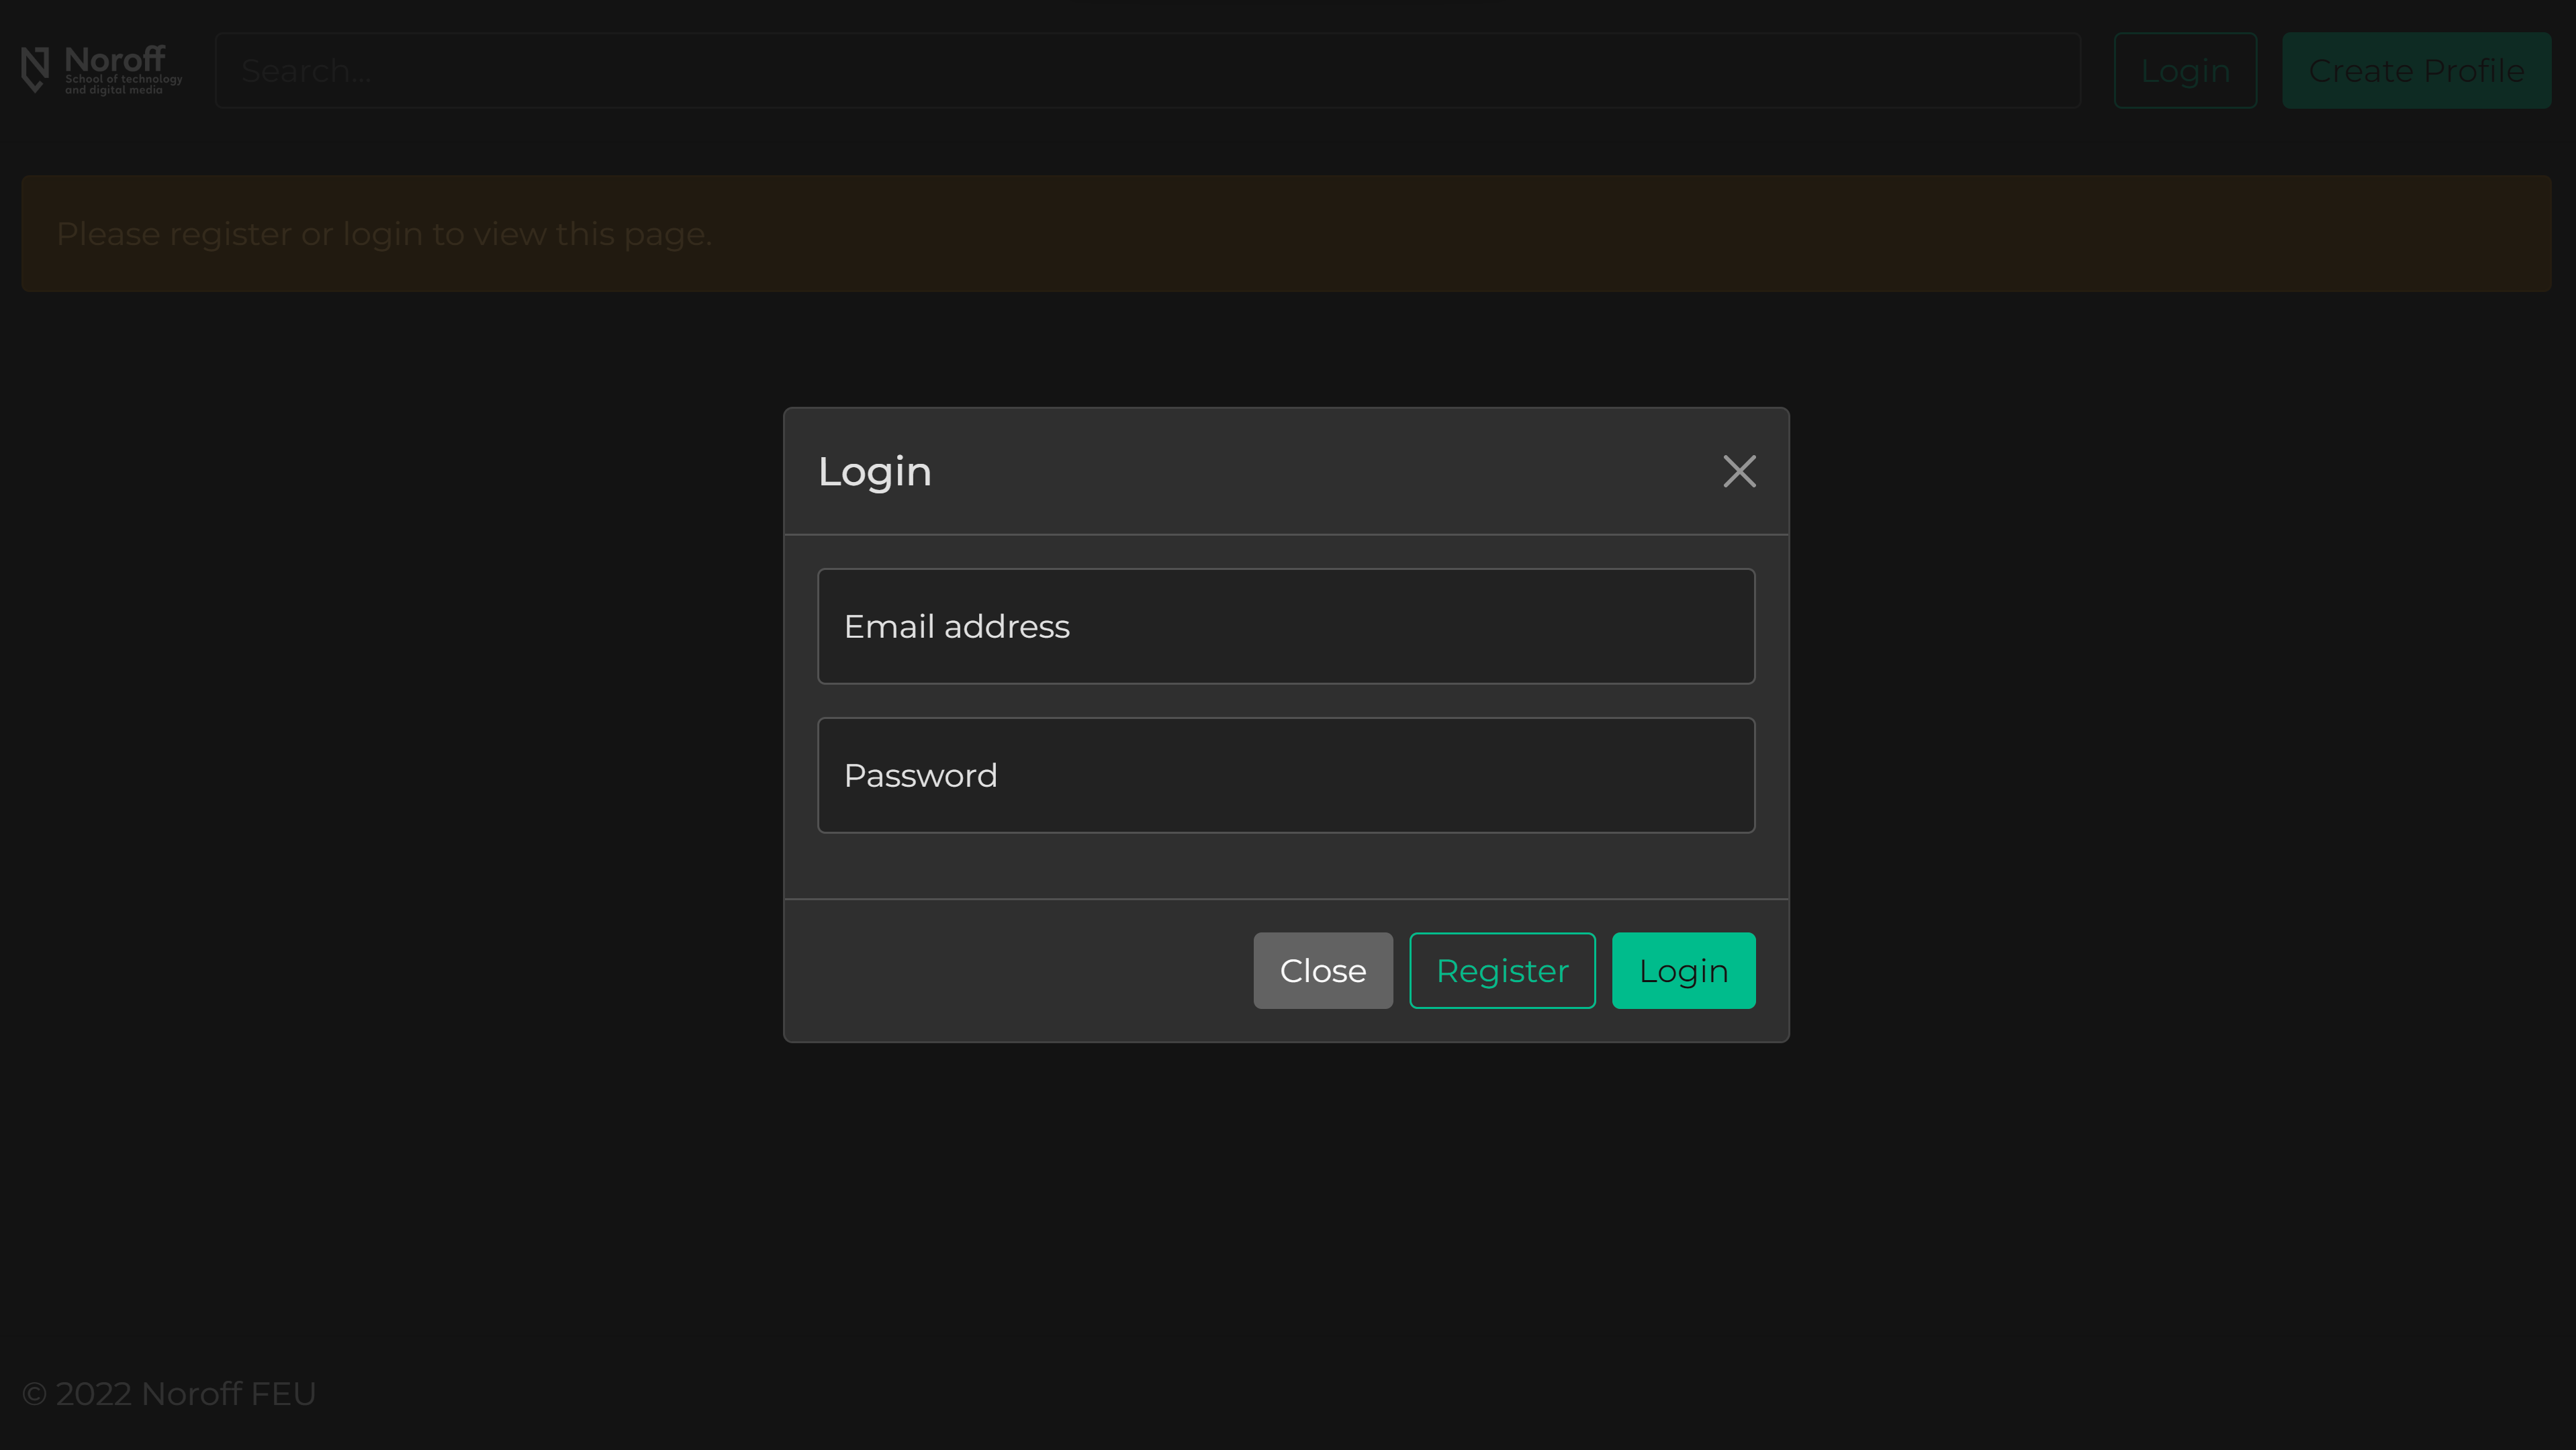Focus the Email address placeholder text
2576x1450 pixels.
click(956, 626)
